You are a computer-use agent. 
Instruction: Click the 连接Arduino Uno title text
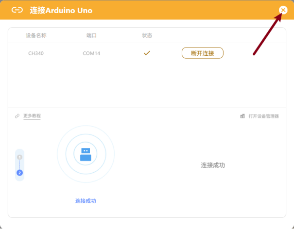pyautogui.click(x=61, y=10)
